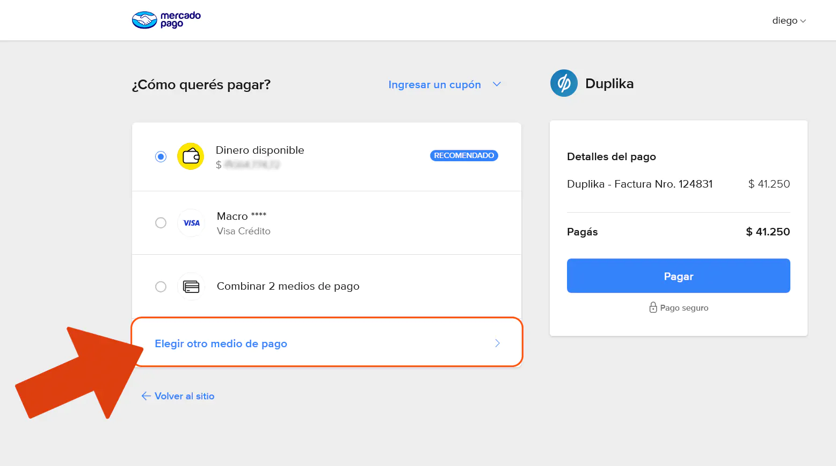This screenshot has height=466, width=836.
Task: Click the Factura Nro. 124831 line item
Action: click(639, 184)
